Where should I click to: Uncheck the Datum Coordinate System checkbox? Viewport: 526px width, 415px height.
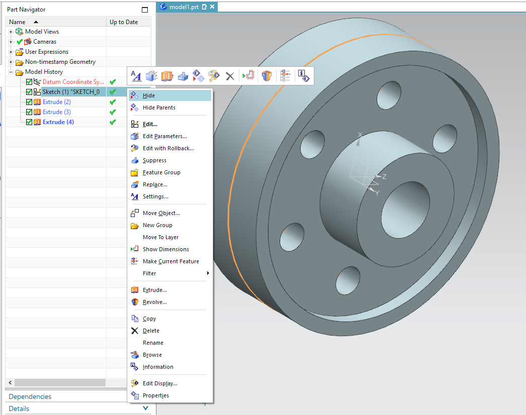(x=29, y=81)
